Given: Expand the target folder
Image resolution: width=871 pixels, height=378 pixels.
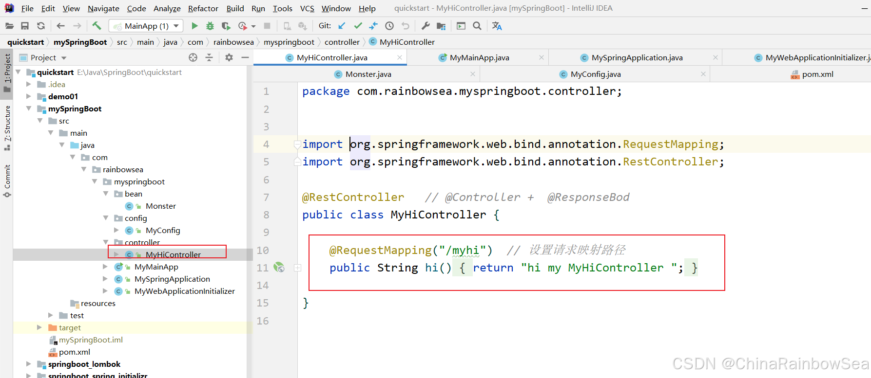Looking at the screenshot, I should pyautogui.click(x=39, y=327).
